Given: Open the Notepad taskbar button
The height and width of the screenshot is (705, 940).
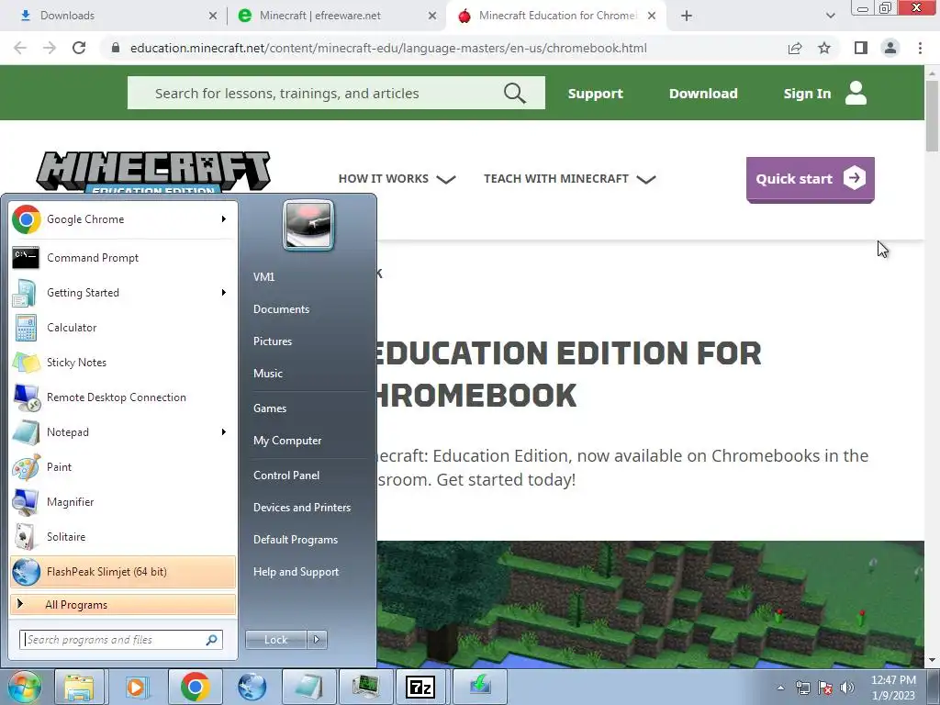Looking at the screenshot, I should pos(308,687).
